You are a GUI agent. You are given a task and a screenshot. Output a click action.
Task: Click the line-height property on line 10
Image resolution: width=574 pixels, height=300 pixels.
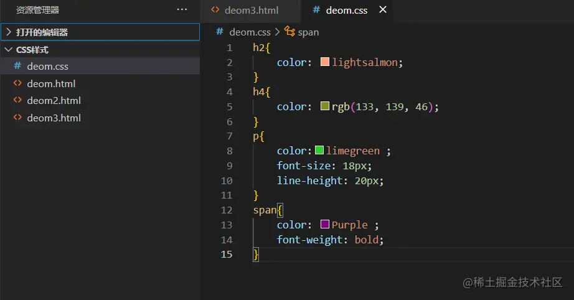pos(309,180)
